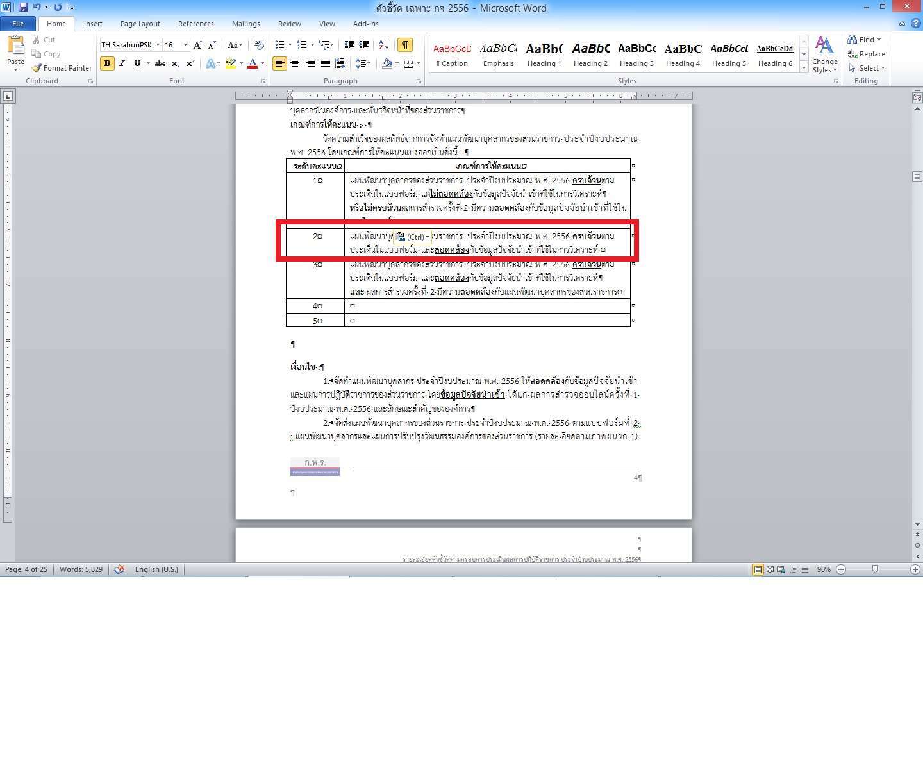Save the document from the Quick Access Toolbar
The height and width of the screenshot is (772, 923).
pos(23,7)
